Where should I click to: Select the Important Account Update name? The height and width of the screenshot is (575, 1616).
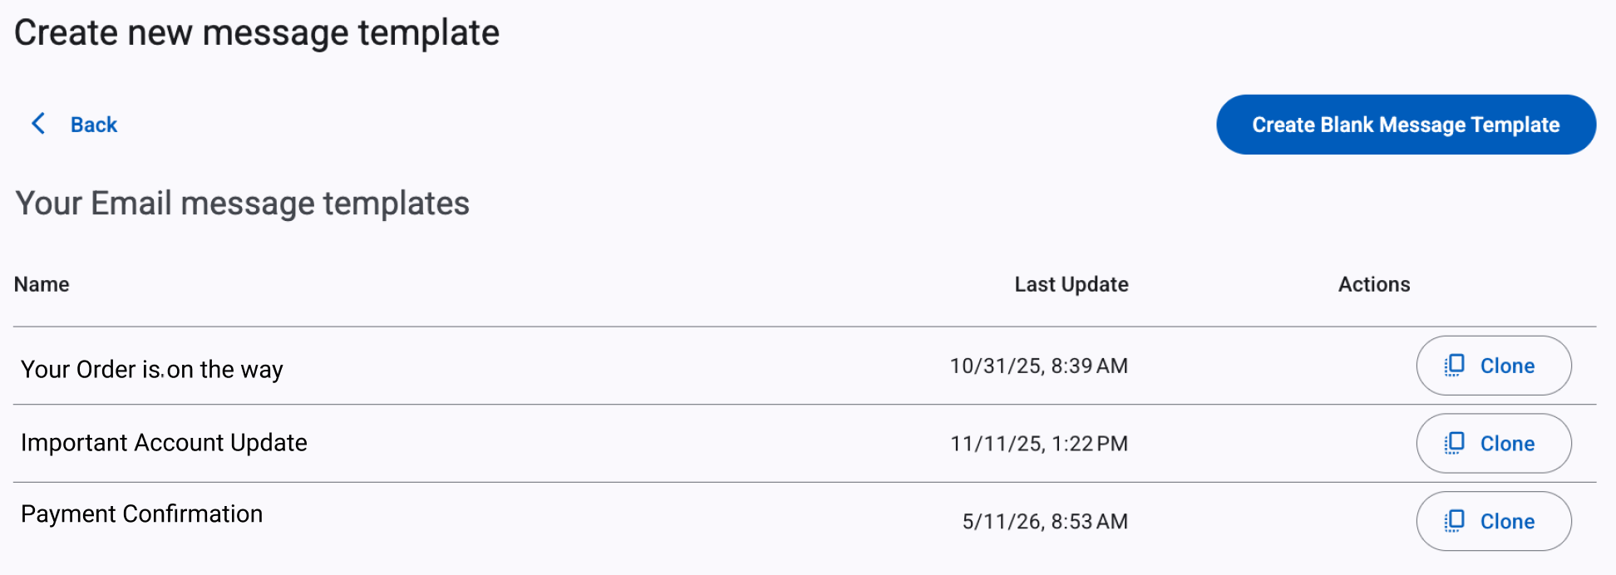click(164, 442)
